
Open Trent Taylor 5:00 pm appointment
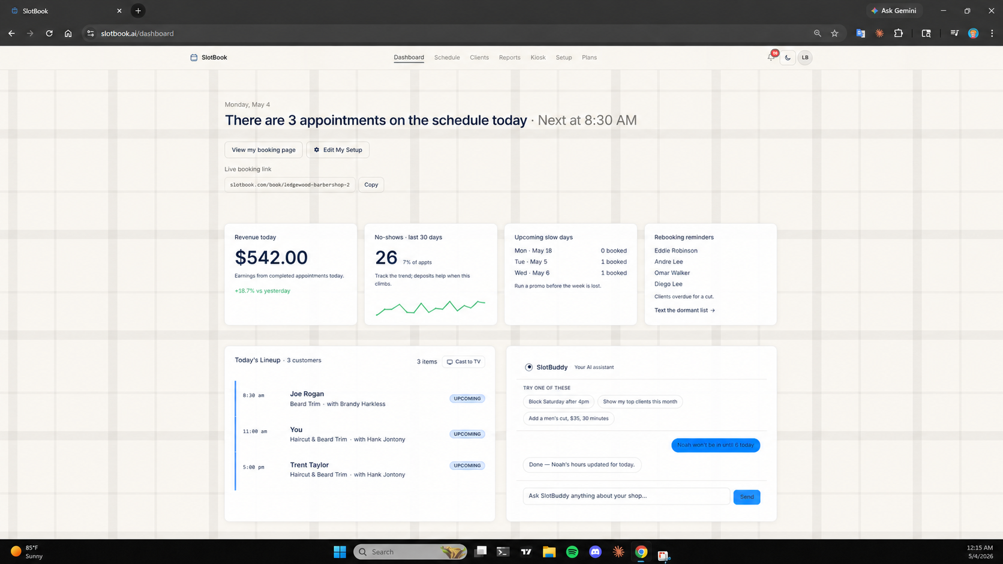pyautogui.click(x=360, y=469)
